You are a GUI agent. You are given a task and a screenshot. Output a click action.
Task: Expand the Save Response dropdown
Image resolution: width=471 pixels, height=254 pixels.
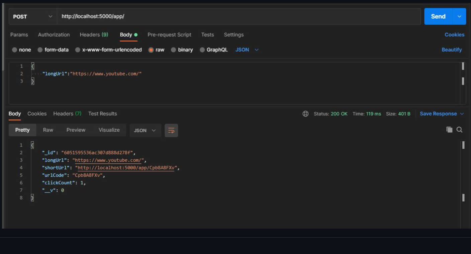point(442,114)
